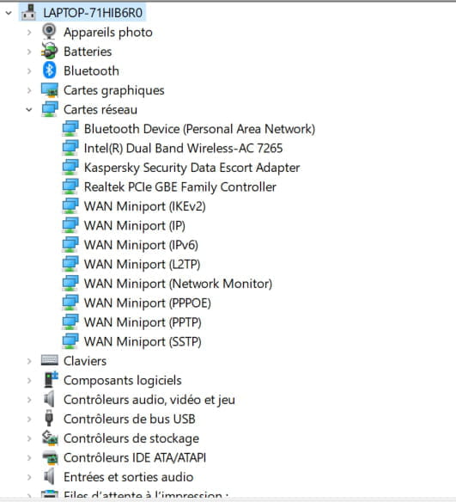Viewport: 456px width, 502px height.
Task: Click the speaker icon beside Contrôleurs audio, vidéo et jeu
Action: pyautogui.click(x=49, y=399)
